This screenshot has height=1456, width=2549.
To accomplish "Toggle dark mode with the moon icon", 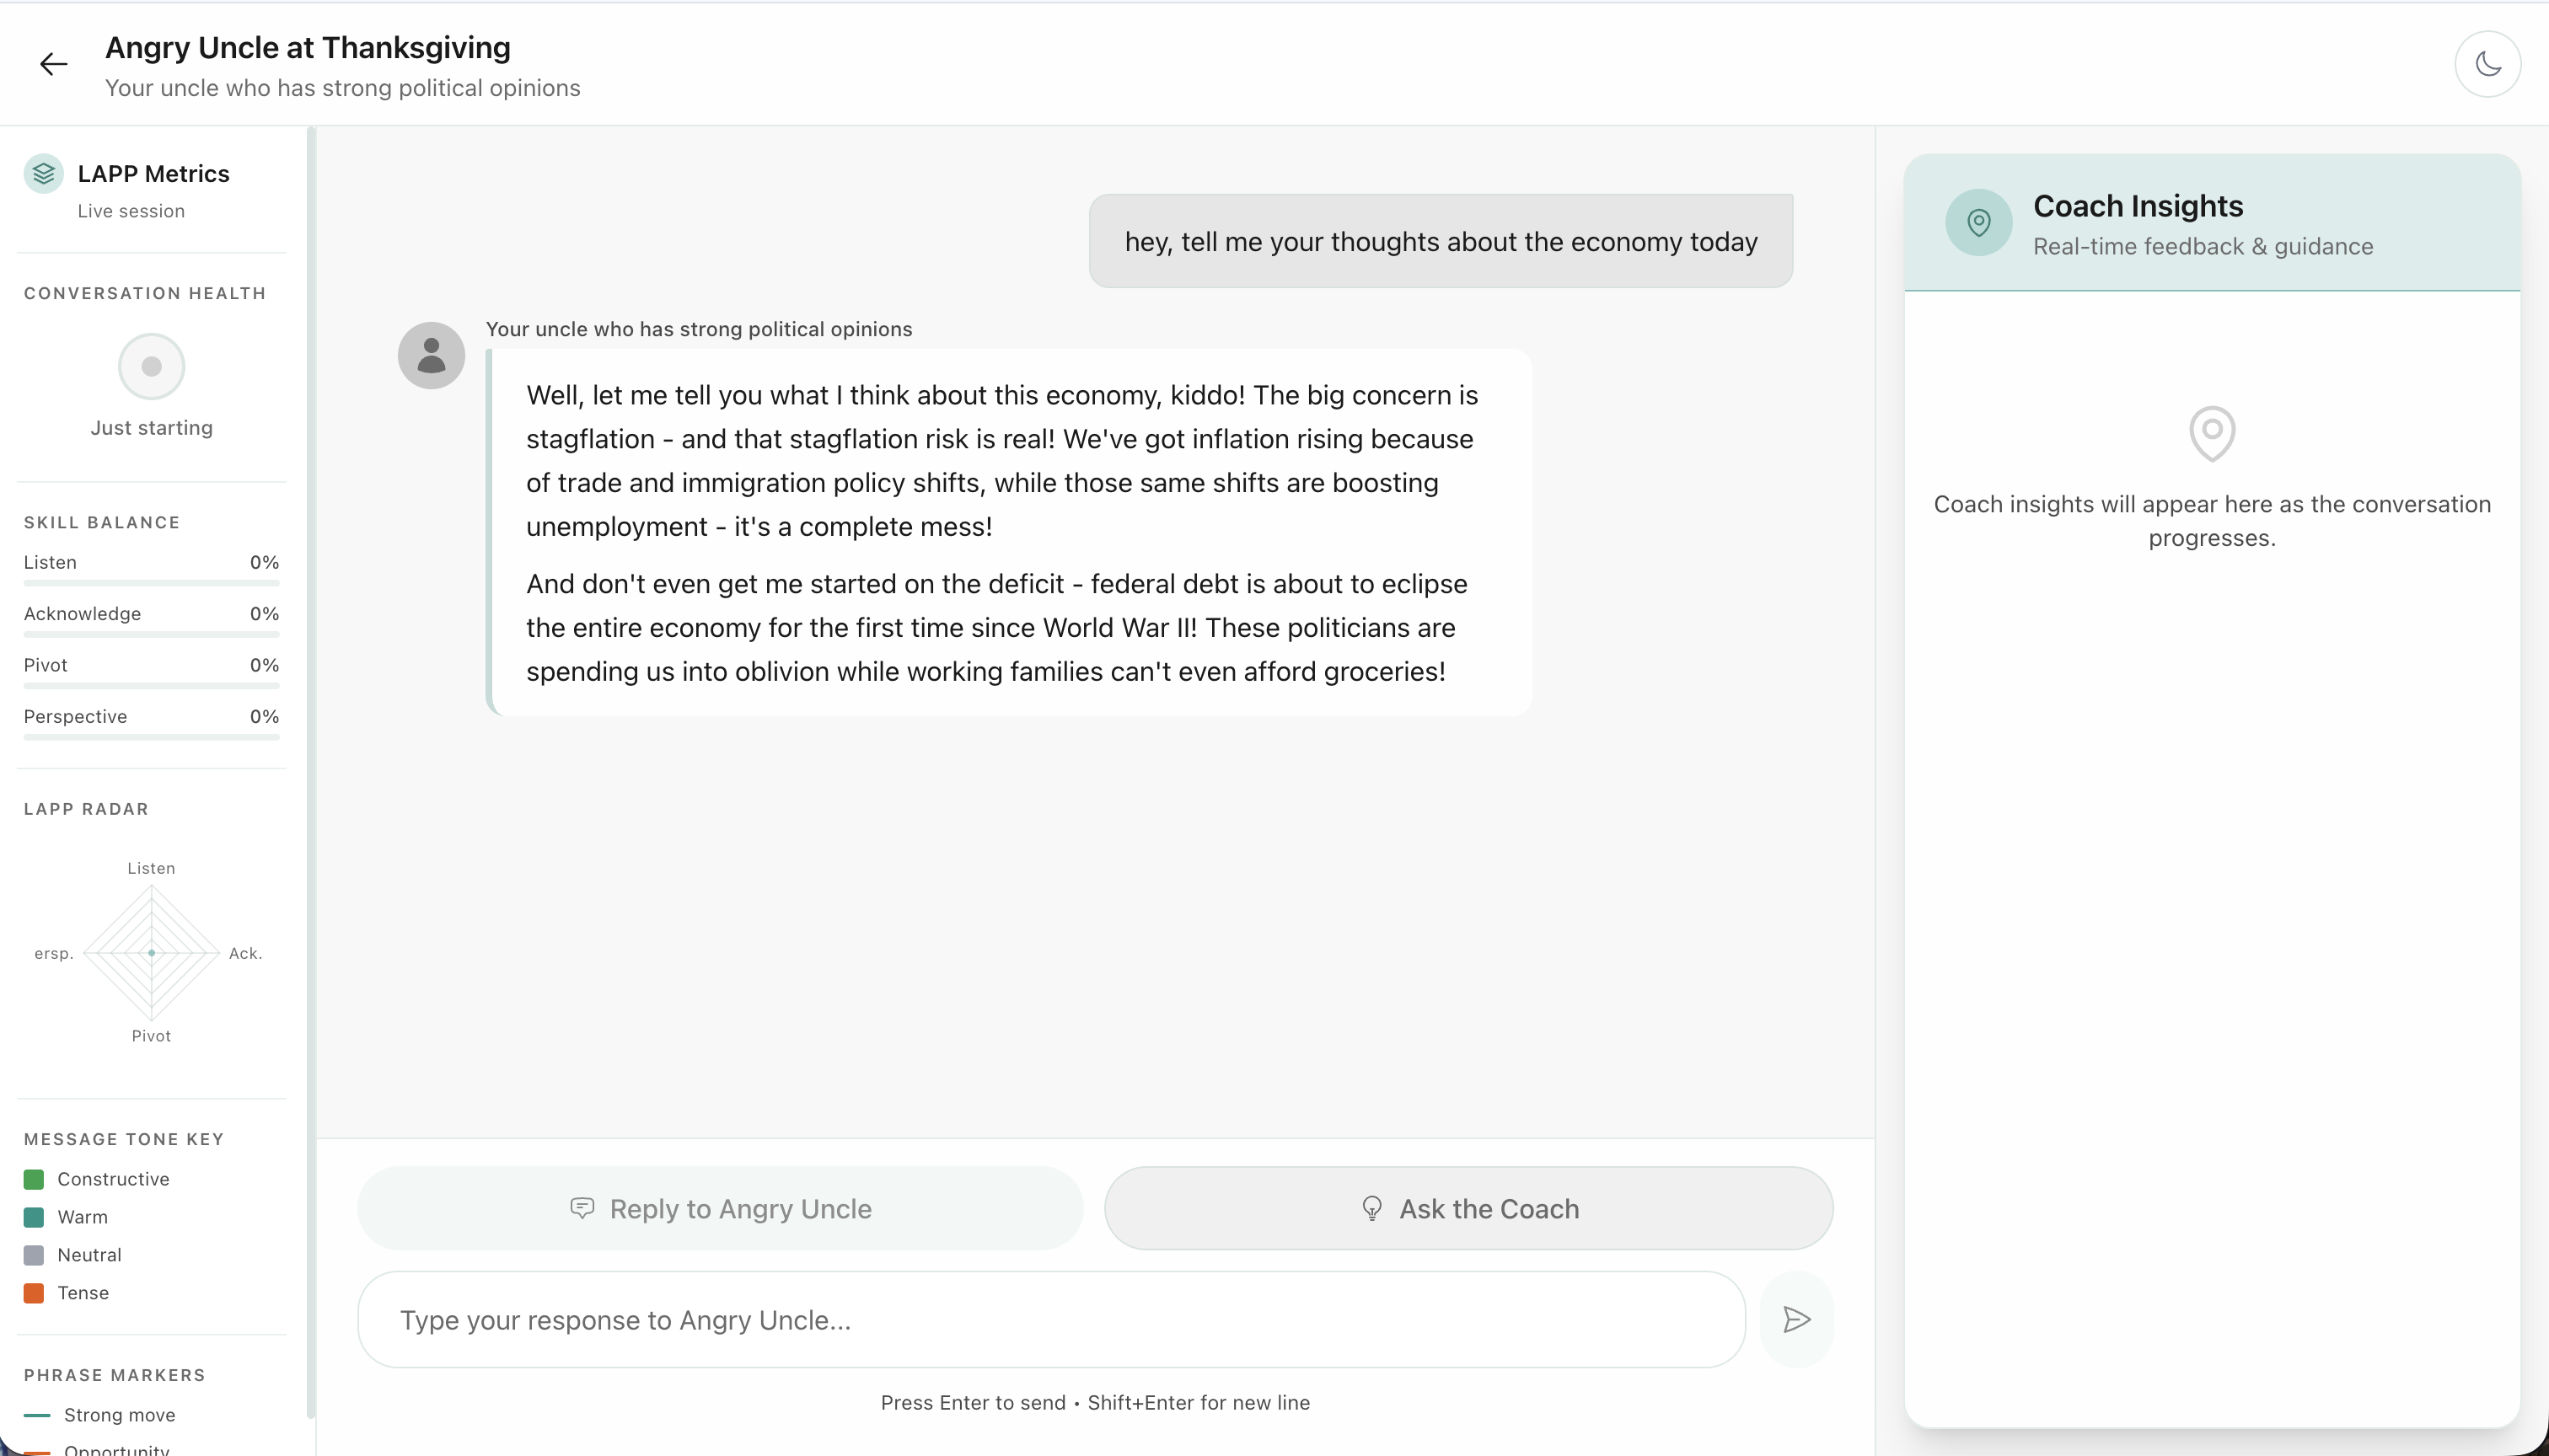I will click(2488, 65).
